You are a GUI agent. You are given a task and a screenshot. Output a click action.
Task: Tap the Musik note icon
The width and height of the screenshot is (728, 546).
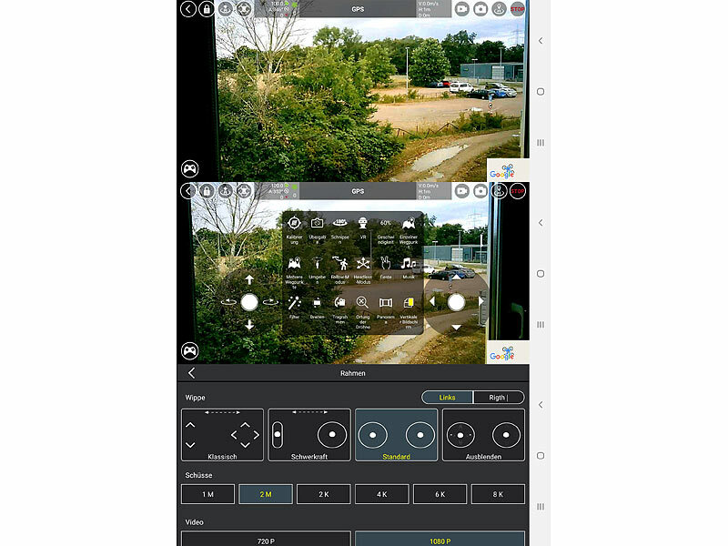pyautogui.click(x=408, y=263)
